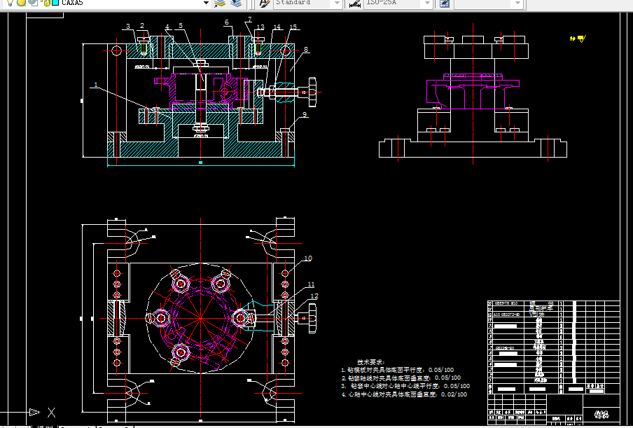Screen dimensions: 633x428
Task: Select balloon number 2 in the section view
Action: [142, 26]
